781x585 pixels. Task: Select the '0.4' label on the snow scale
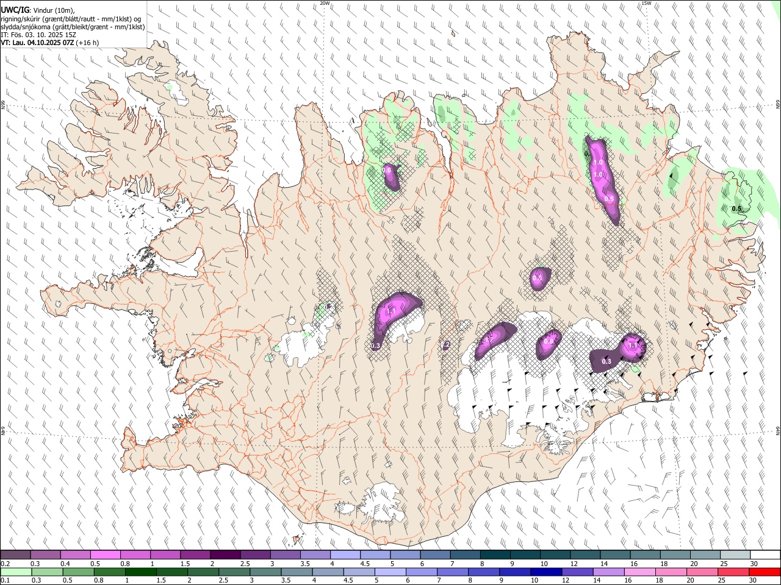click(x=65, y=564)
